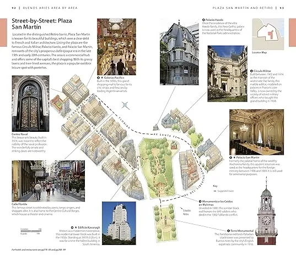Click the Street-by-Street: Plaza San Martín heading

[42, 24]
